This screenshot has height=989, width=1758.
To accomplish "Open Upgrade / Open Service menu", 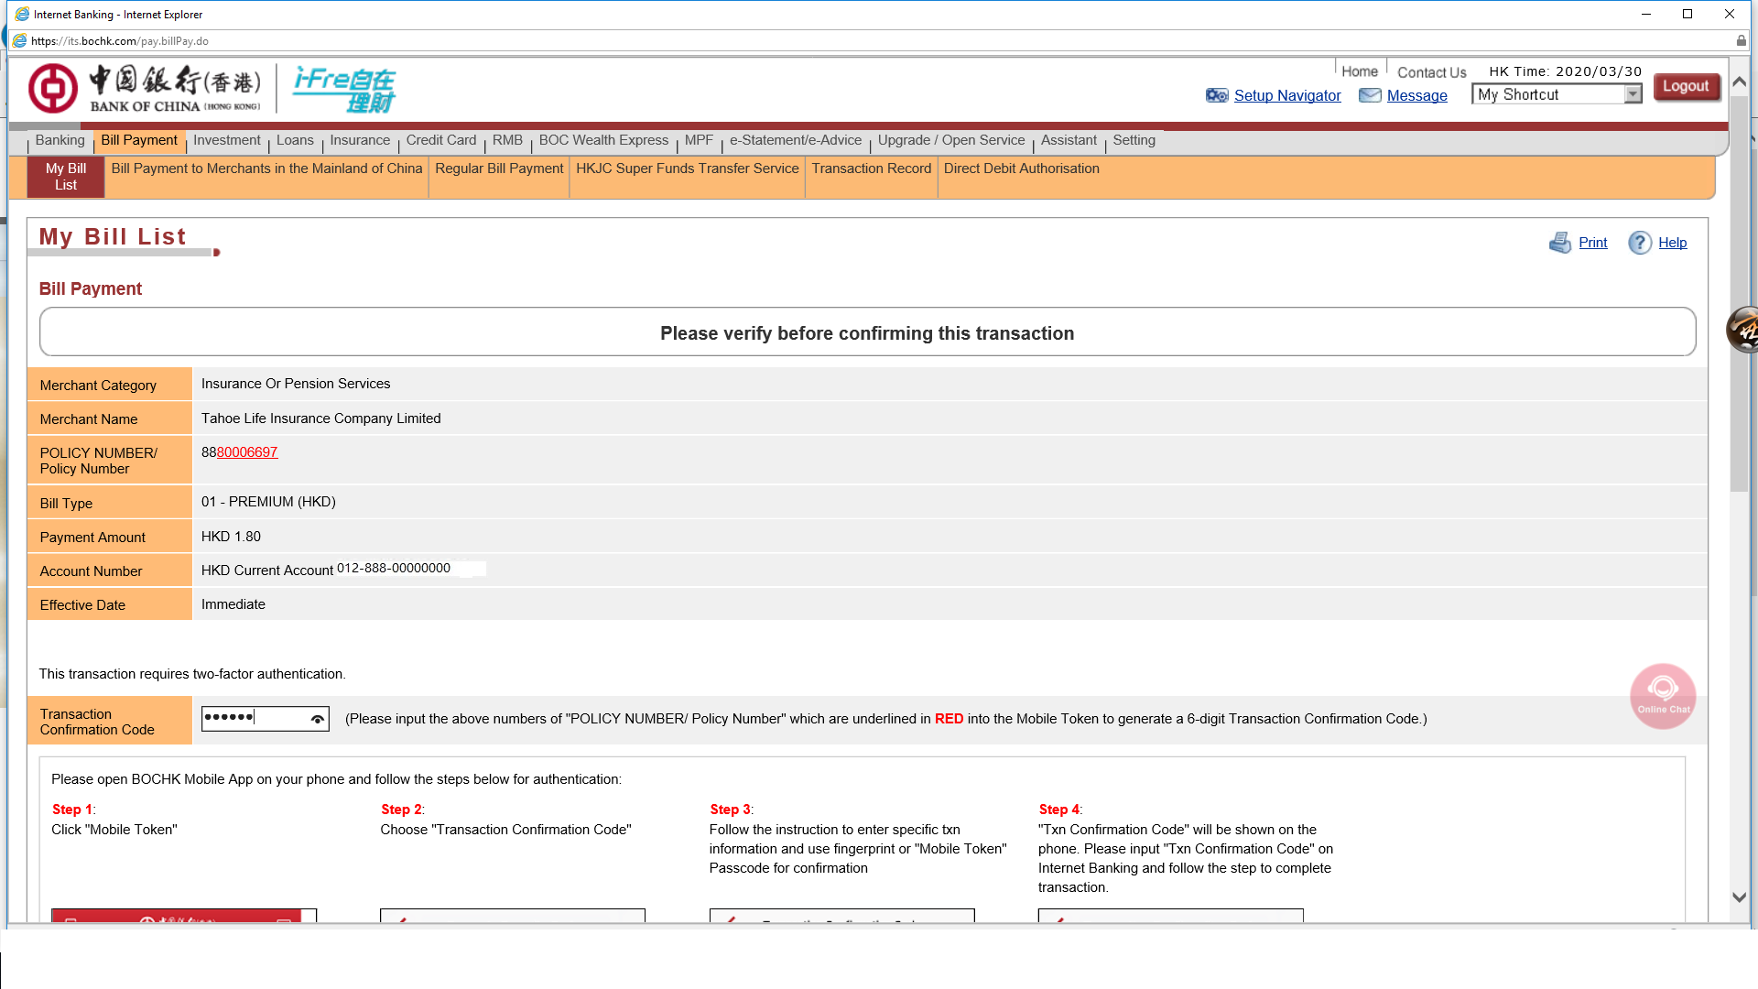I will pyautogui.click(x=951, y=140).
